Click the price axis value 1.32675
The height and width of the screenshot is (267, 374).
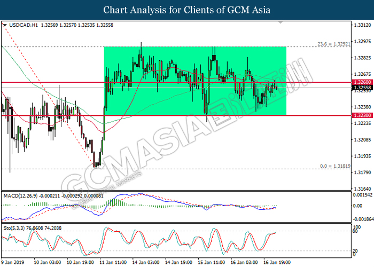(362, 74)
